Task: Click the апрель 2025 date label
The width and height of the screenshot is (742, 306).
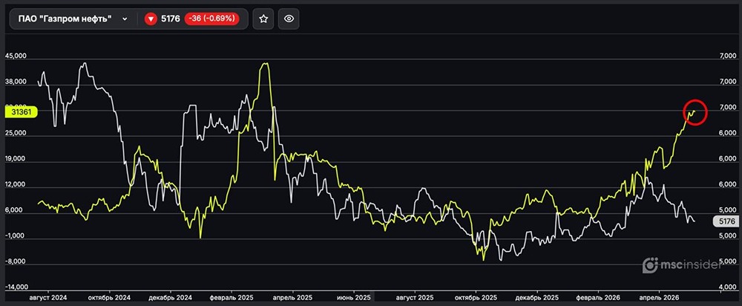Action: coord(292,298)
